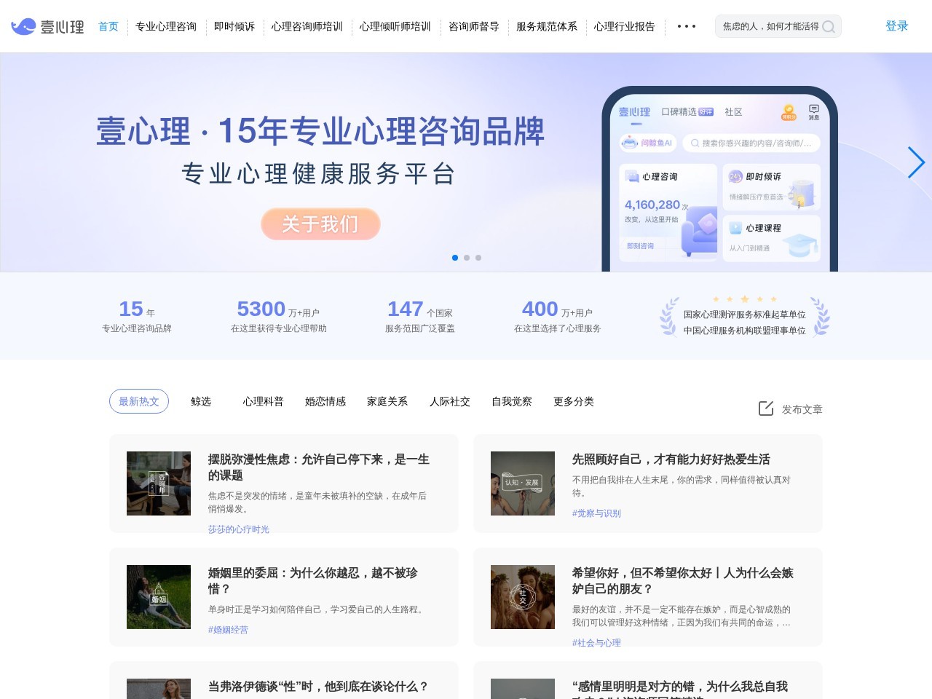Select the 家庭关系 tab

387,401
